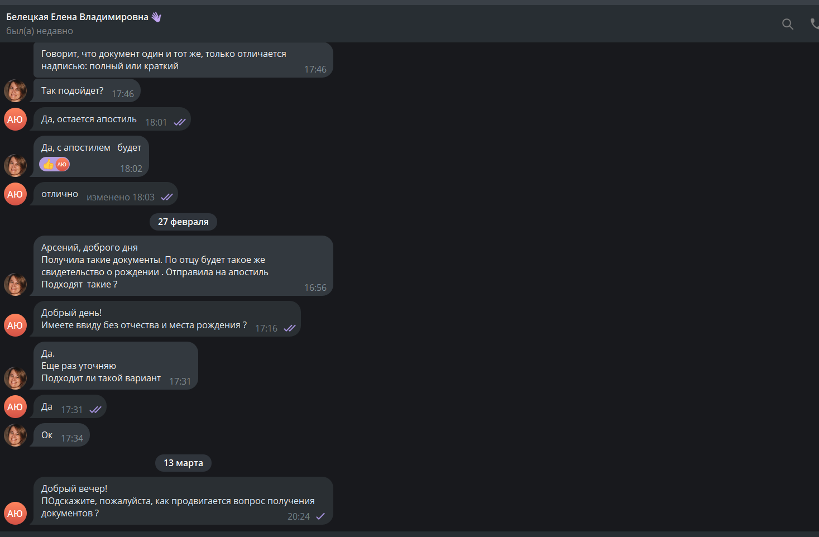Image resolution: width=819 pixels, height=537 pixels.
Task: Click the single checkmark on last sent message
Action: coord(320,516)
